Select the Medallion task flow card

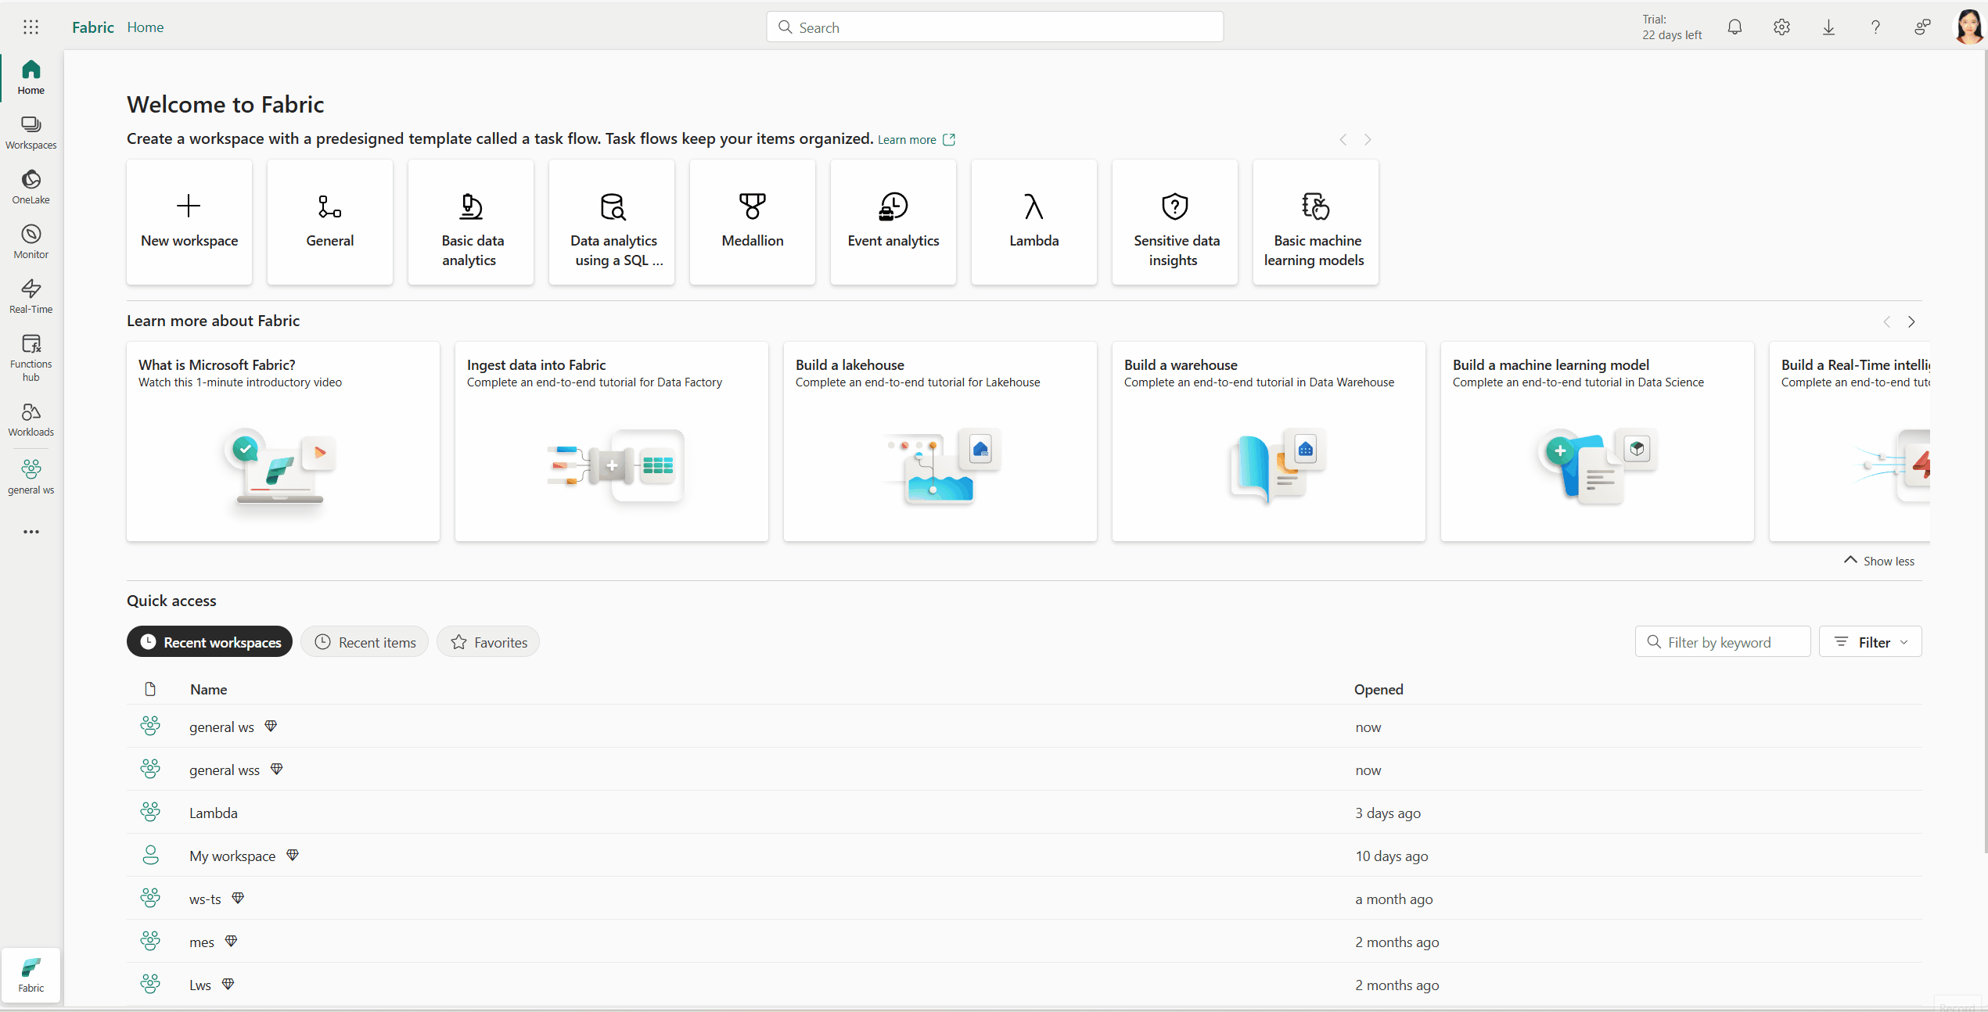752,222
